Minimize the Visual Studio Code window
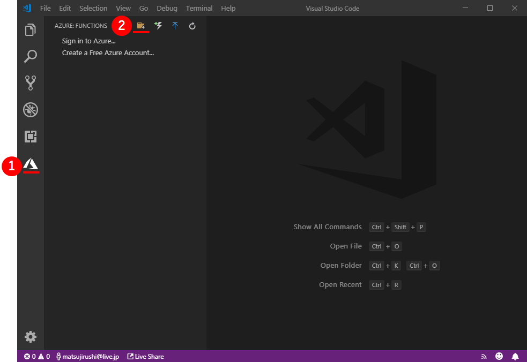Viewport: 527px width, 362px height. [465, 8]
